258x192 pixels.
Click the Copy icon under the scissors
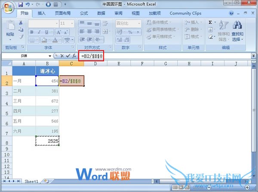(x=21, y=29)
